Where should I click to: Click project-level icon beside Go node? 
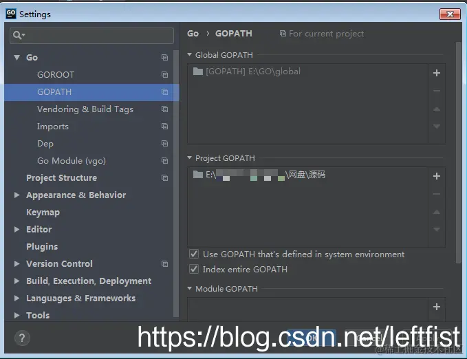(x=164, y=57)
